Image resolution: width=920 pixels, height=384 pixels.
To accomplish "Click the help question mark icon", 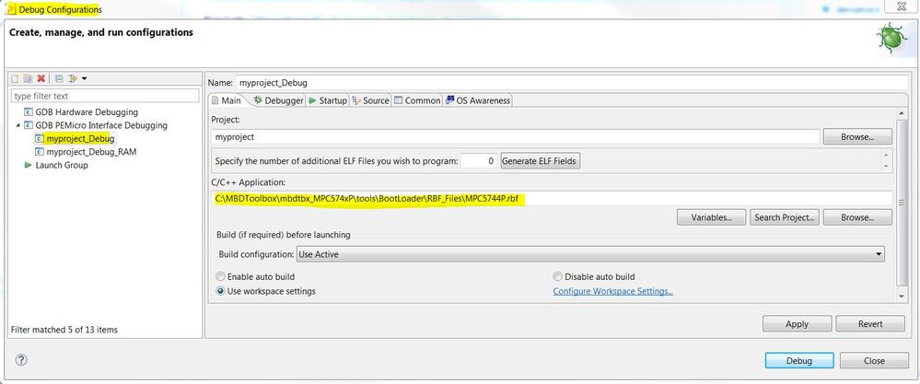I will [x=21, y=359].
